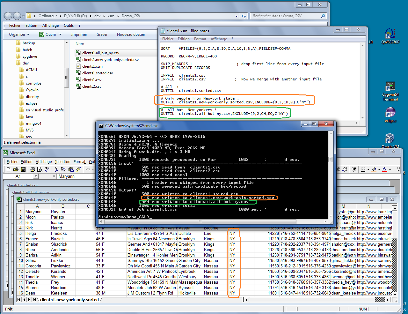Screen dimensions: 408x314
Task: Open the Affichage menu in Notepad
Action: point(219,39)
